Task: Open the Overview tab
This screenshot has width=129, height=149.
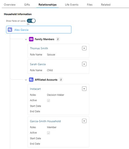Action: (10, 5)
